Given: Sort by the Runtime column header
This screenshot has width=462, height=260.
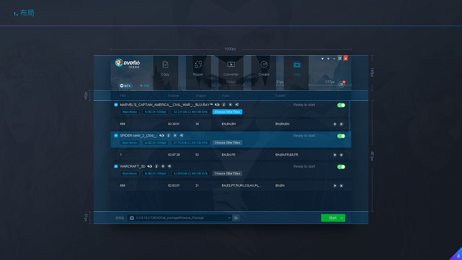Looking at the screenshot, I should (174, 96).
